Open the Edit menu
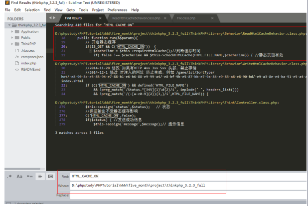Screen dimensions: 308x206 [x=17, y=10]
